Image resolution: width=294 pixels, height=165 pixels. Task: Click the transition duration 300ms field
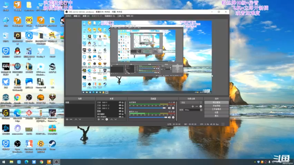click(192, 110)
